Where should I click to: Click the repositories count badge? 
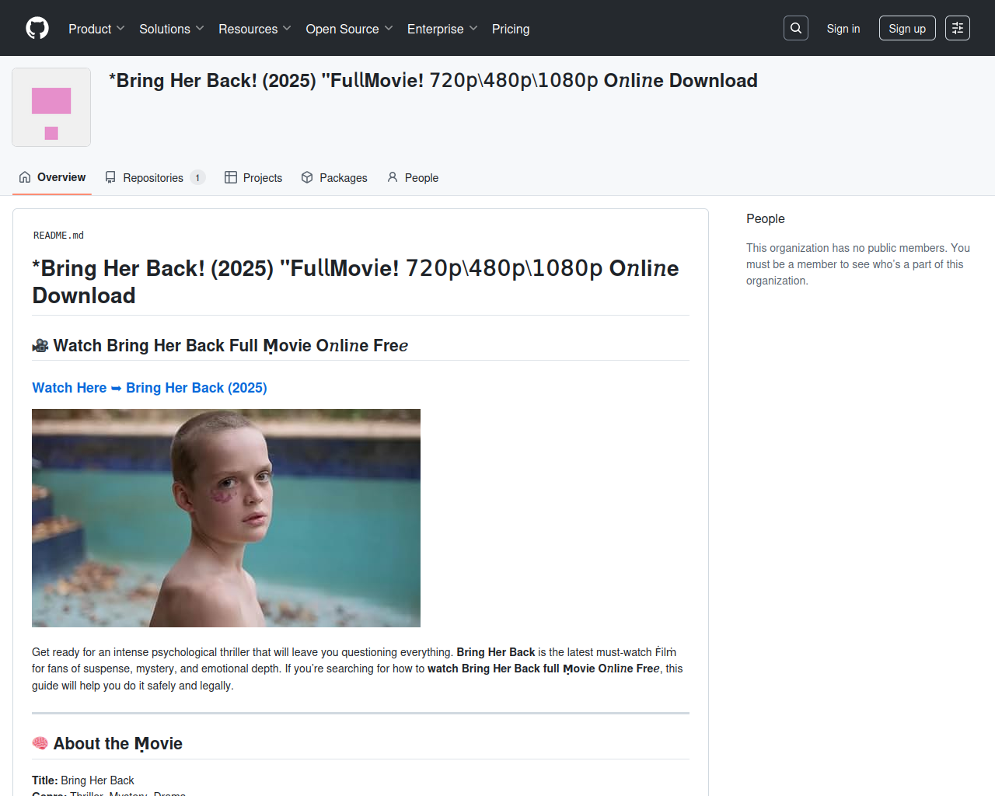click(197, 178)
